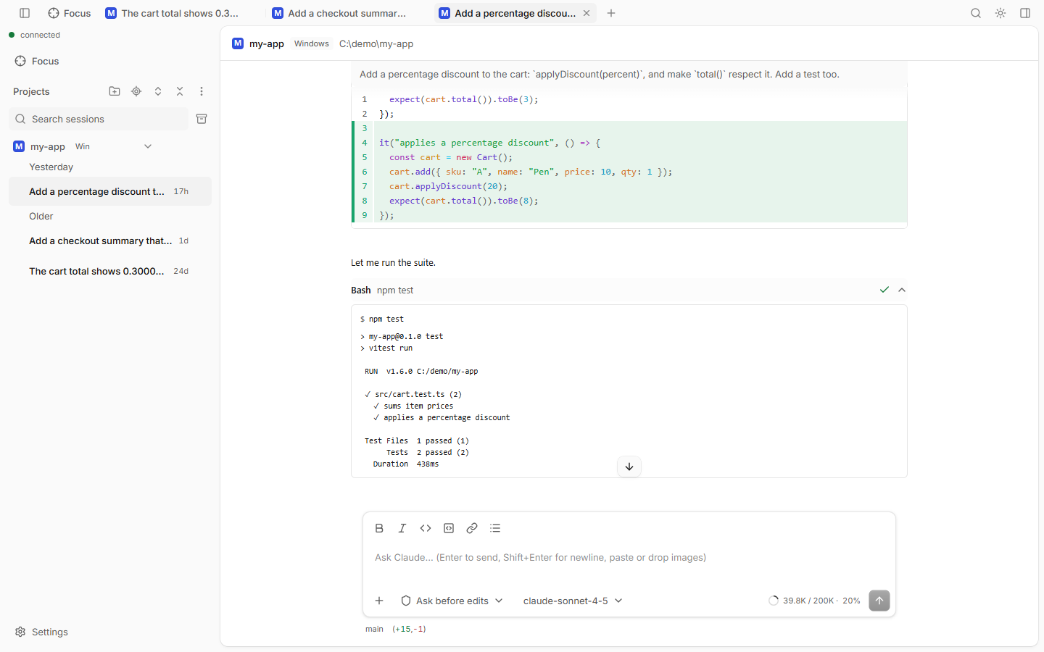Apply italic formatting in the composer
The image size is (1044, 652).
pyautogui.click(x=402, y=528)
